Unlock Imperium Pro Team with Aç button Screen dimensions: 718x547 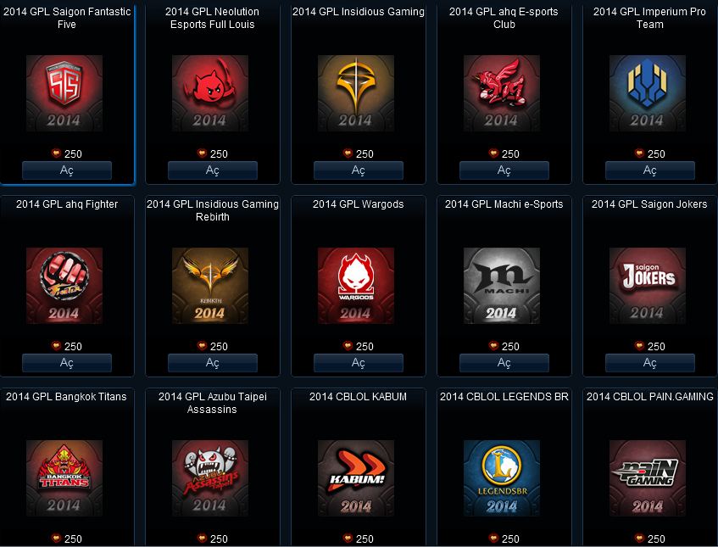click(650, 170)
